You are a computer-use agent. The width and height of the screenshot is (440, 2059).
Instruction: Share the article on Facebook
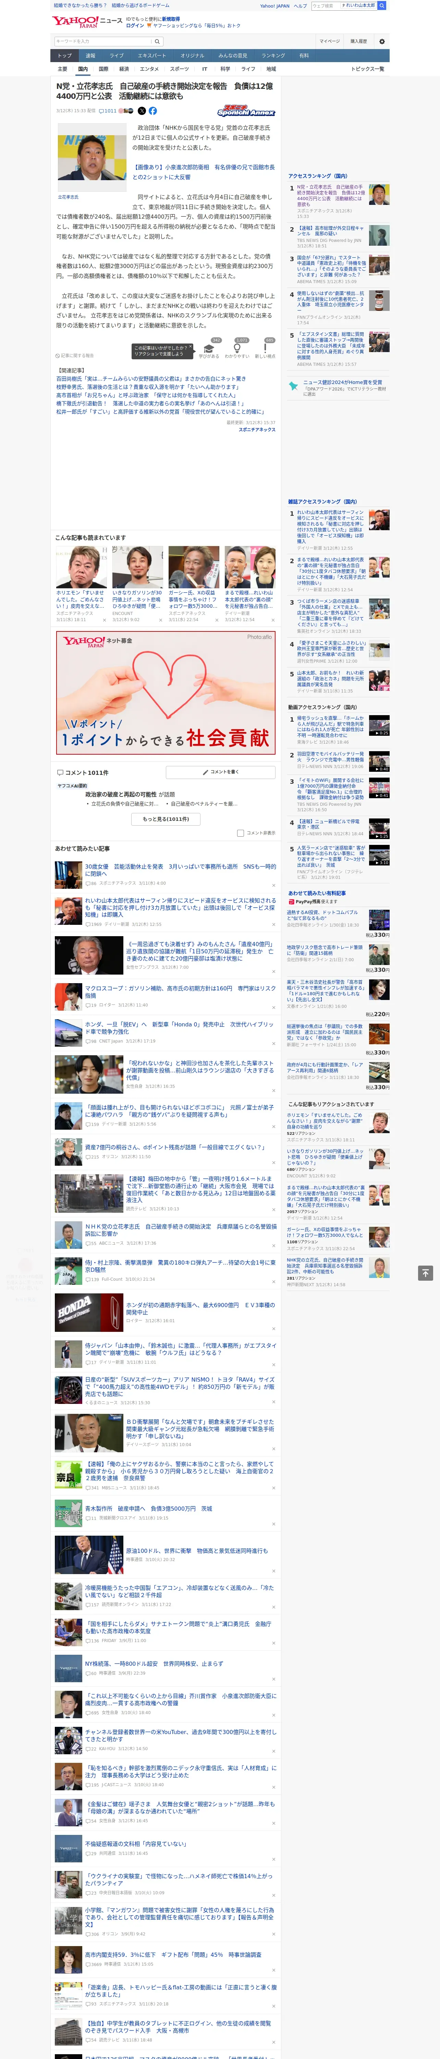coord(152,111)
